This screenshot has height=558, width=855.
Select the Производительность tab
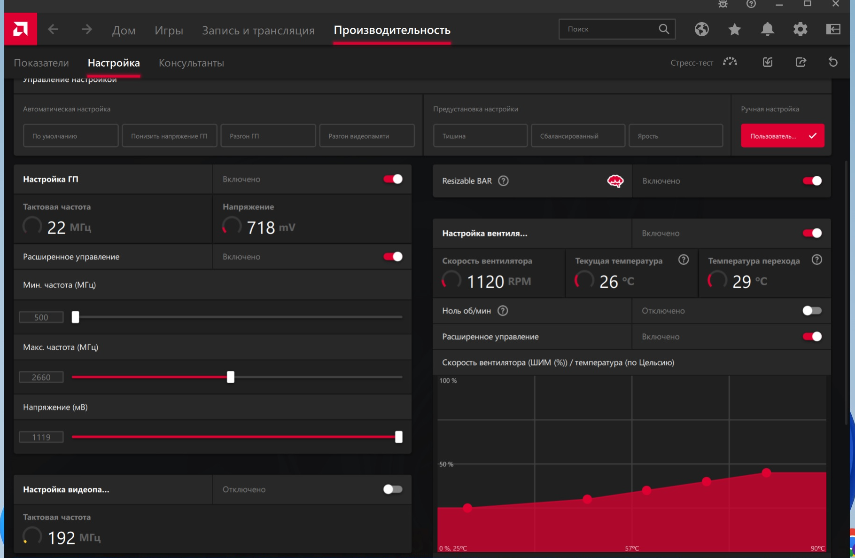coord(392,30)
